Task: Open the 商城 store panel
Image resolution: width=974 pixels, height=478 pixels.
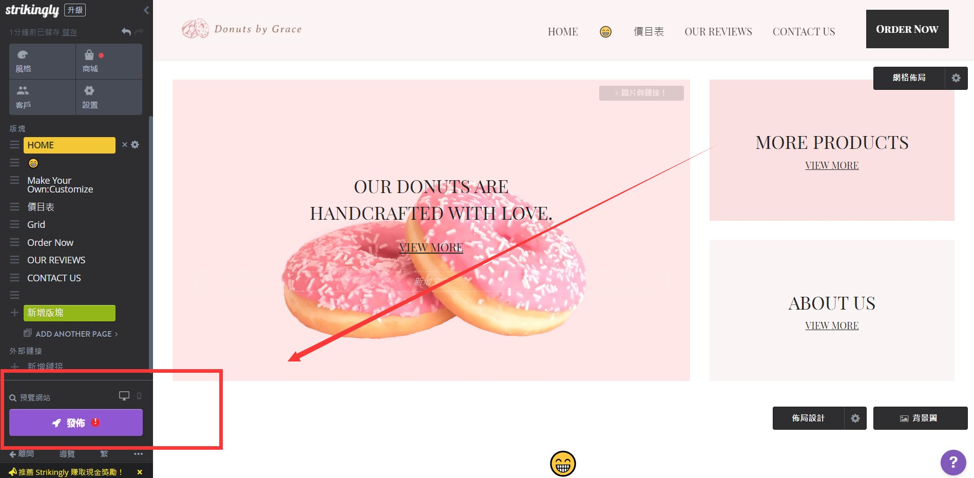Action: [x=109, y=62]
